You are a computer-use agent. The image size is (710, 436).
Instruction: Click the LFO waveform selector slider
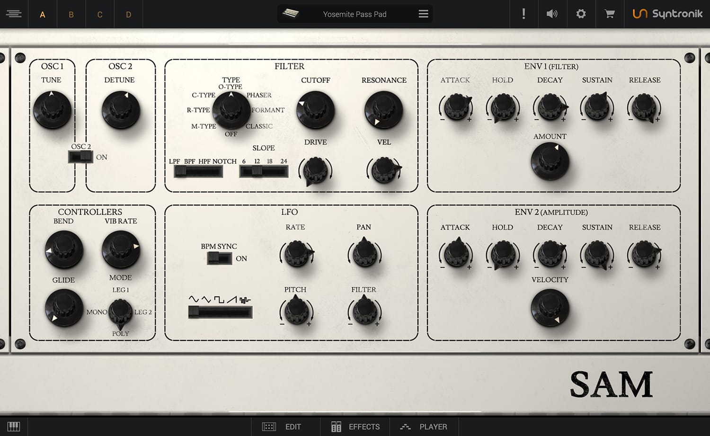pos(220,312)
